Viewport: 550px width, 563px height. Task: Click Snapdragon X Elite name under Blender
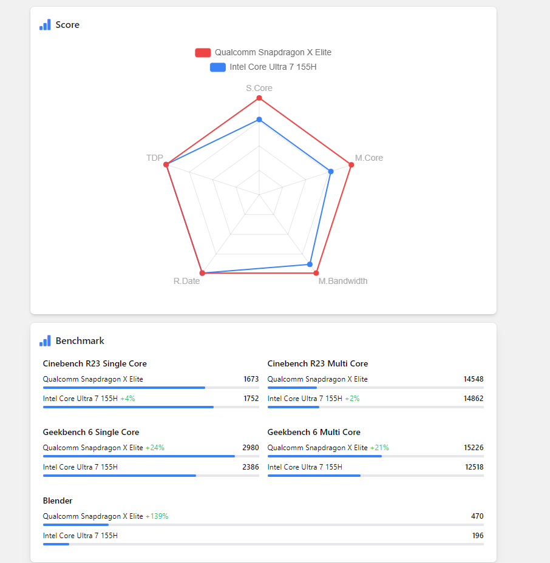(x=93, y=516)
